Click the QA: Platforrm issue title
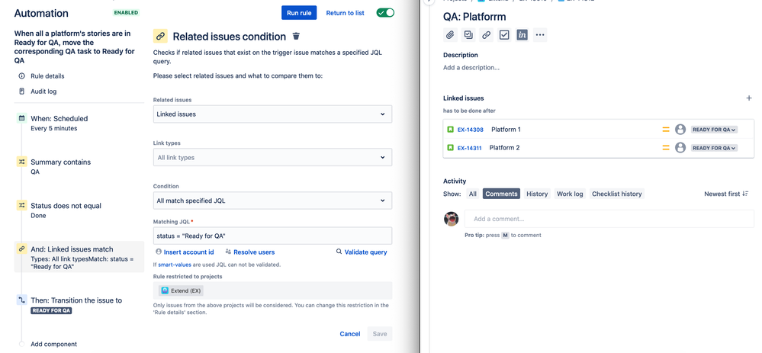 pos(474,17)
